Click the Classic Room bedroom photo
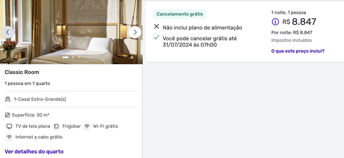 (x=71, y=32)
